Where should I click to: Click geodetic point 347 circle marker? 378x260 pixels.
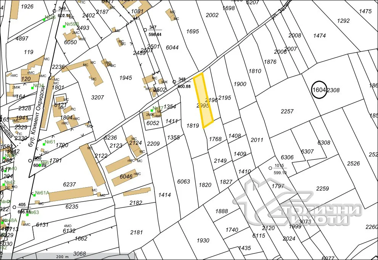pyautogui.click(x=145, y=30)
